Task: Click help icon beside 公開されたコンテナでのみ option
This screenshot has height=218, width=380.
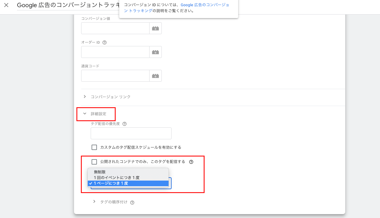Action: (x=191, y=162)
